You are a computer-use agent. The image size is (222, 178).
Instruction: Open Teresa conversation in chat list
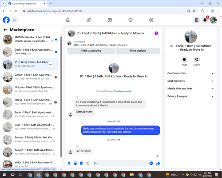coord(30,102)
